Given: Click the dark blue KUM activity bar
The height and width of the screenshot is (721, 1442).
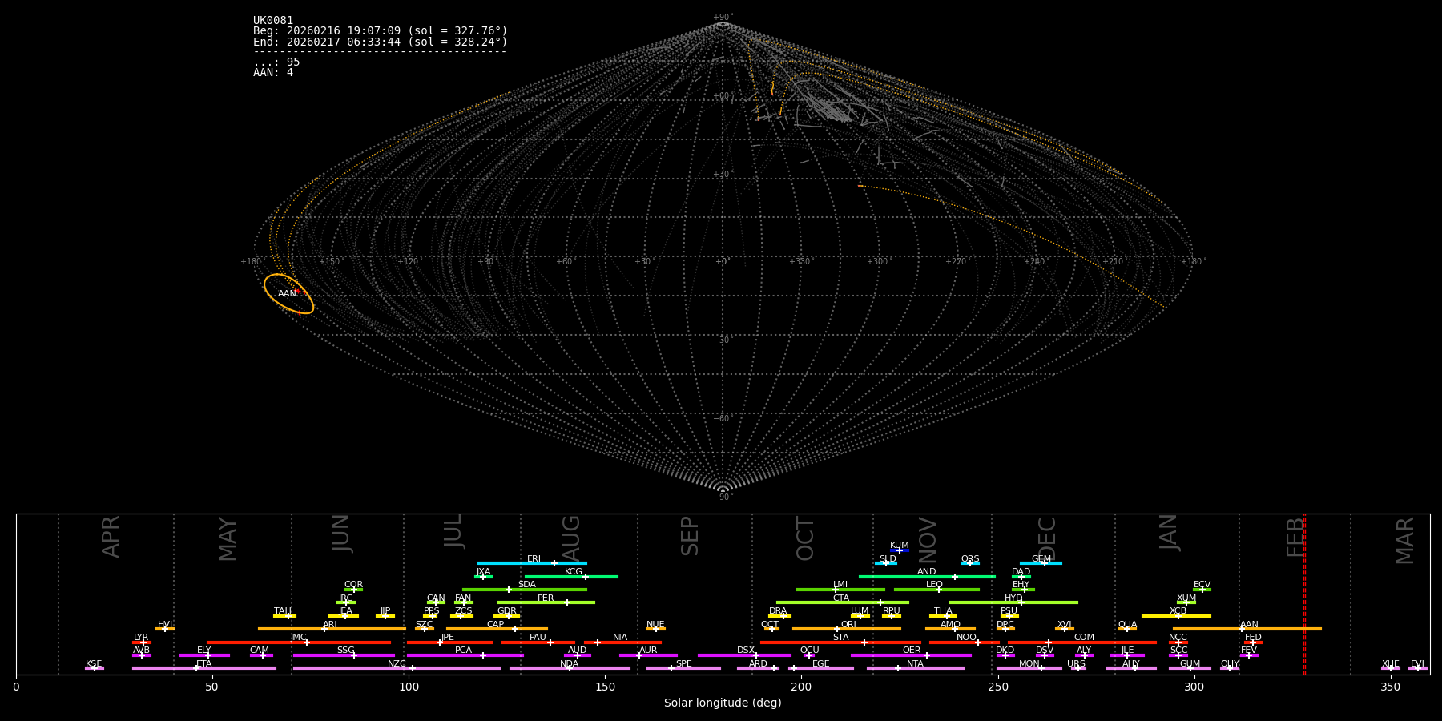Looking at the screenshot, I should 900,551.
